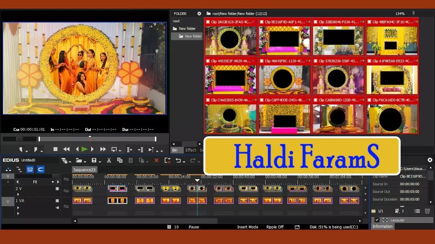Open the Information tab
The height and width of the screenshot is (244, 435).
click(382, 226)
